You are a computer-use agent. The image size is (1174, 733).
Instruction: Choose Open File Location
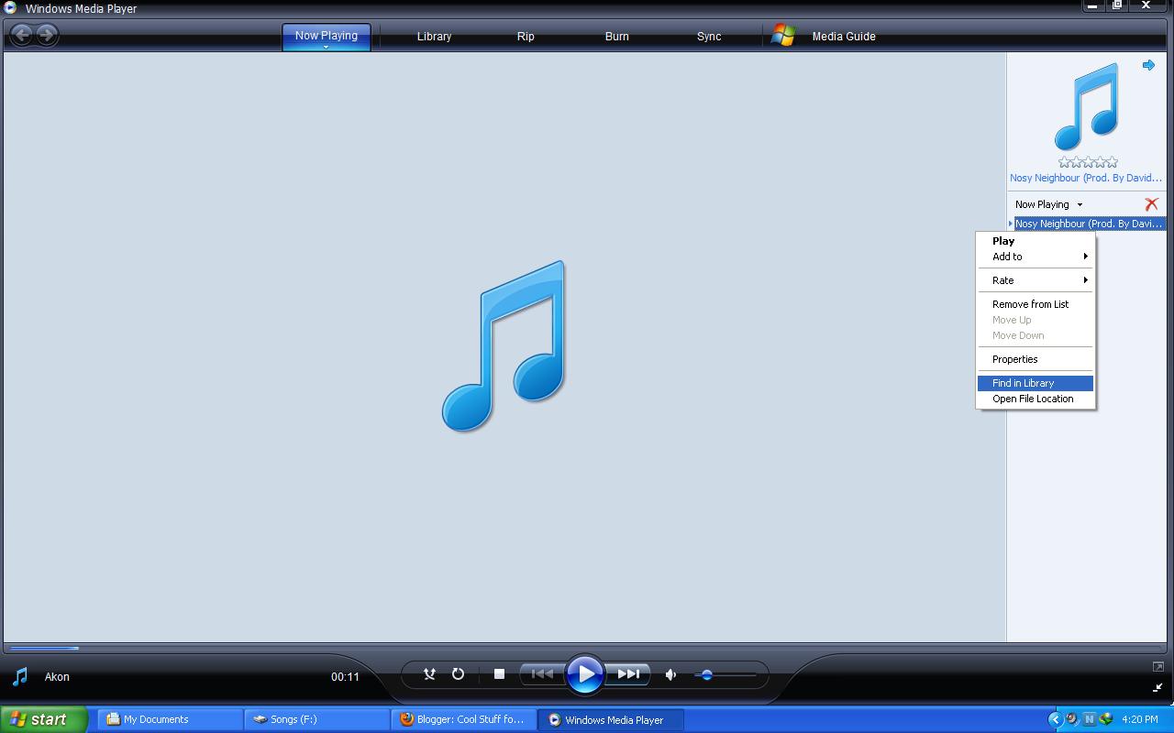(1036, 399)
